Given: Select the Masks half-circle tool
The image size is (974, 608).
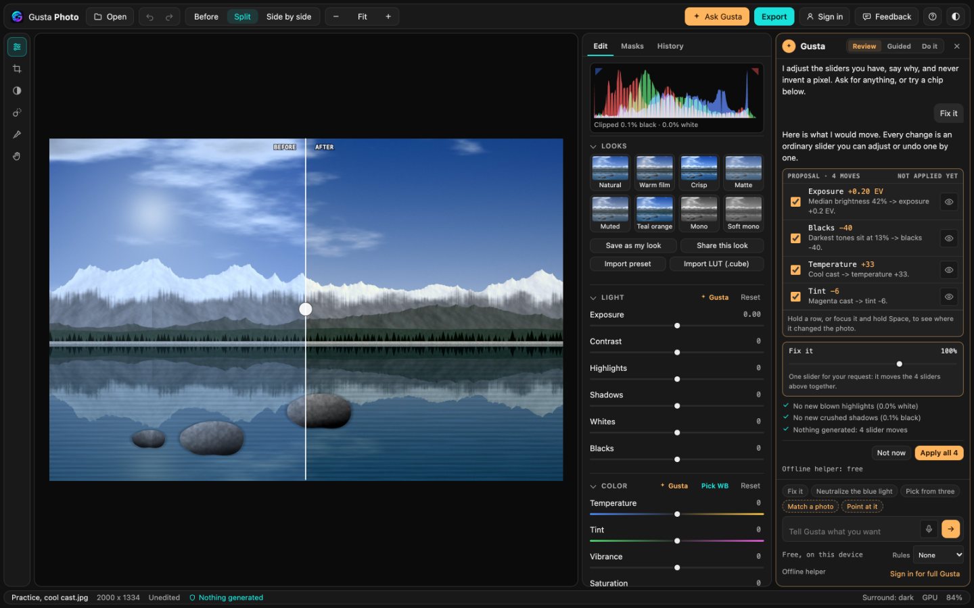Looking at the screenshot, I should 17,91.
